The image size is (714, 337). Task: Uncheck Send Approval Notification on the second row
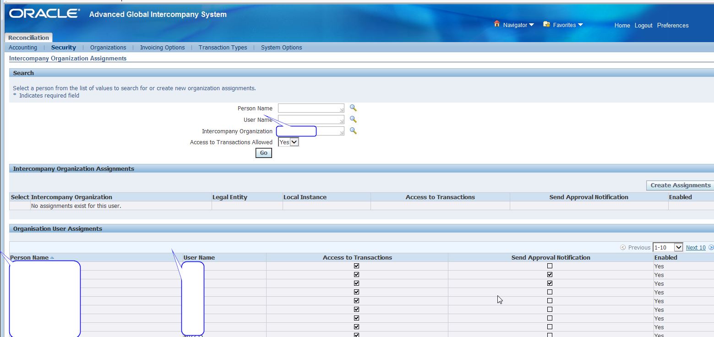point(550,274)
